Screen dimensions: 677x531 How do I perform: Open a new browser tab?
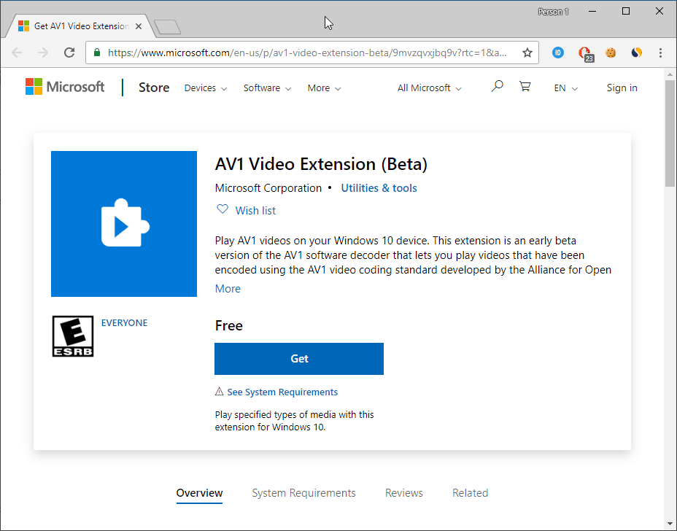pyautogui.click(x=168, y=27)
